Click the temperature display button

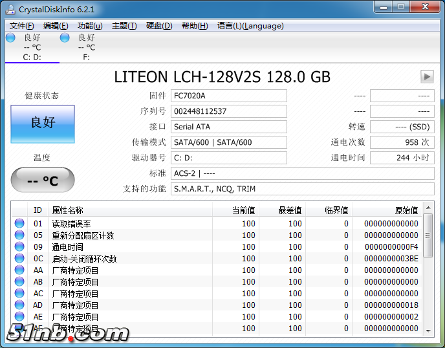[43, 180]
